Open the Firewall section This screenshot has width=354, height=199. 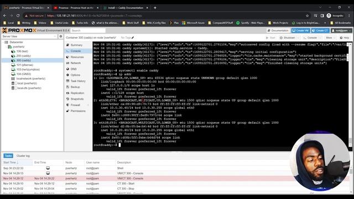(75, 105)
